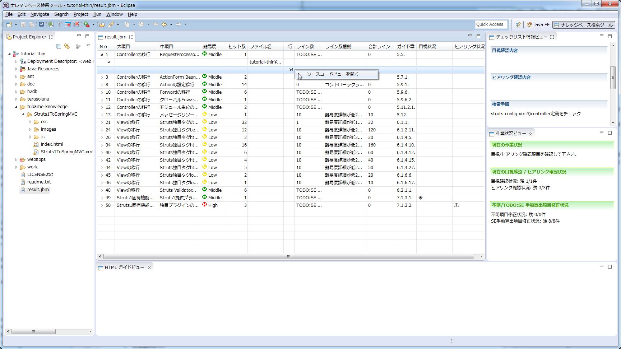Open the run external tools dropdown arrow

pos(93,24)
